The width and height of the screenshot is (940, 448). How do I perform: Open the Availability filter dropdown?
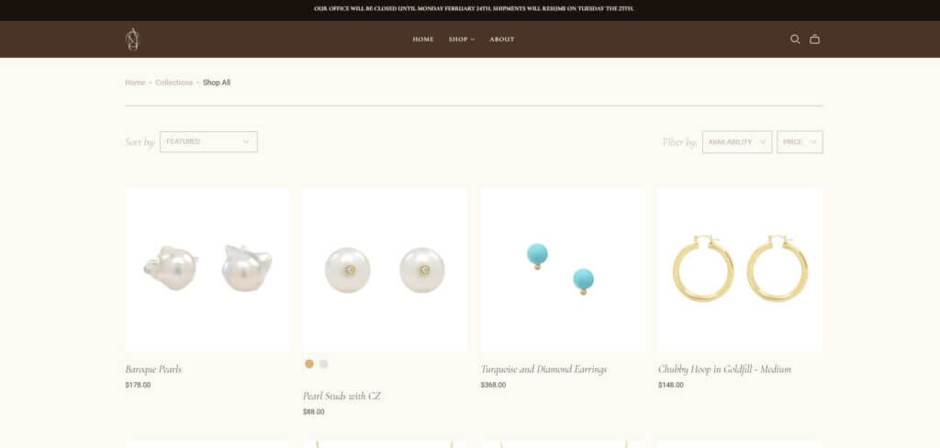point(737,142)
